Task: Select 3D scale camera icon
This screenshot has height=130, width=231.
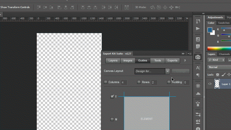Action: pos(178,7)
